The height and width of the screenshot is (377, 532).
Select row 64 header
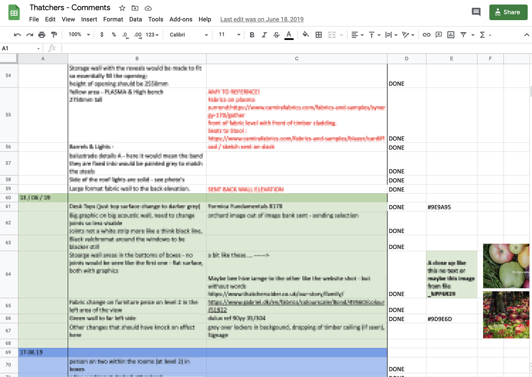pyautogui.click(x=9, y=274)
